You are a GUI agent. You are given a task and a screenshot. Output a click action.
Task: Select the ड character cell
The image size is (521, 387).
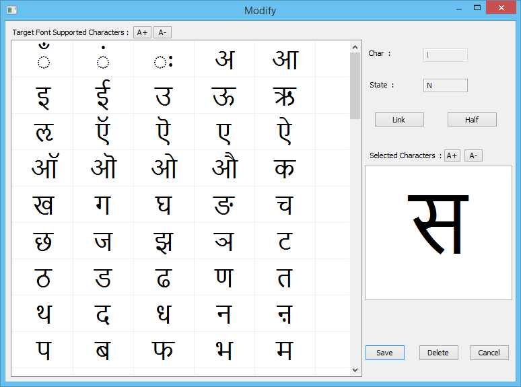point(104,277)
